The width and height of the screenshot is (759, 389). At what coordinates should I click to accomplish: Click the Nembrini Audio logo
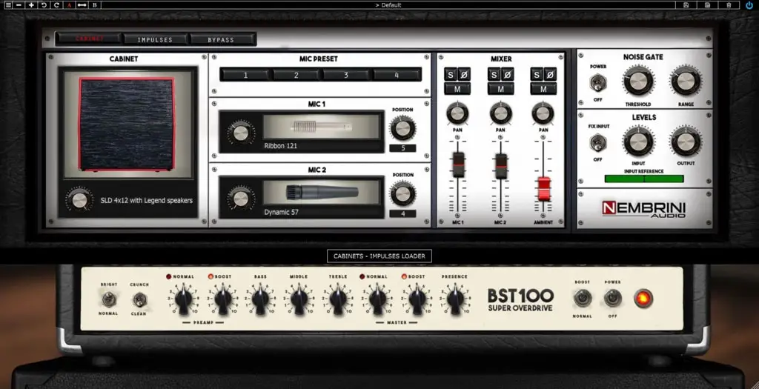(x=644, y=208)
